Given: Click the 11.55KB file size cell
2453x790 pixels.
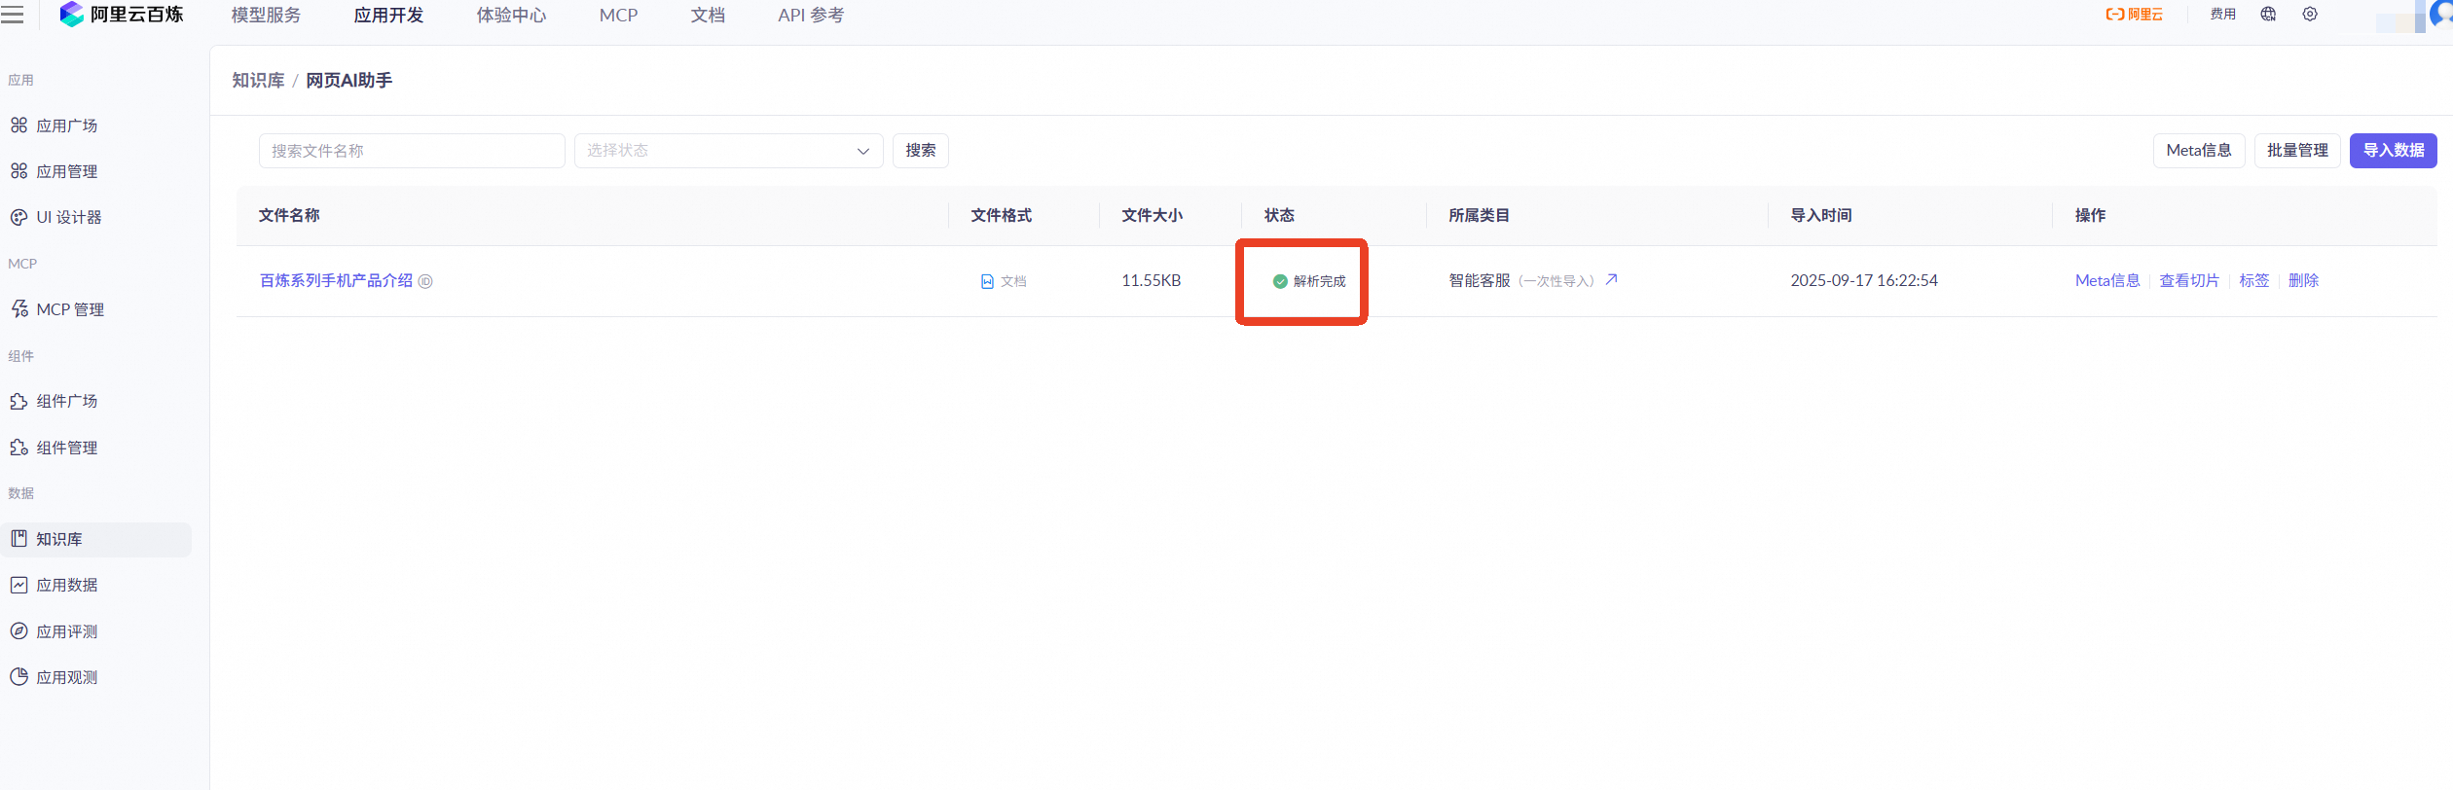Looking at the screenshot, I should (1151, 280).
